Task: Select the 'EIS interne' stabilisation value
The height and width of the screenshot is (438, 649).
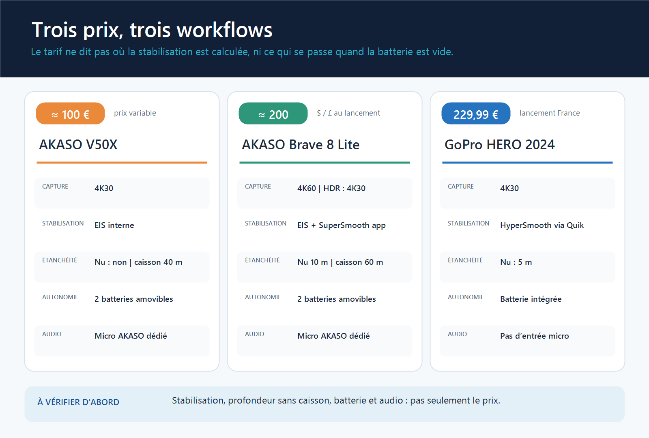Action: point(114,225)
